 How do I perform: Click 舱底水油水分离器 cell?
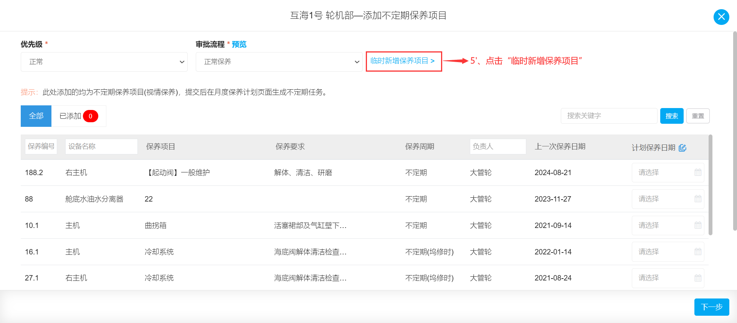pyautogui.click(x=94, y=199)
